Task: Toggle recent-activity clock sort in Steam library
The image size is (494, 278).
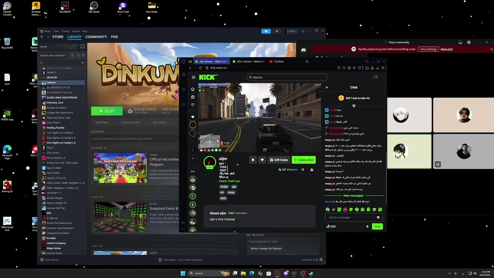Action: click(78, 55)
